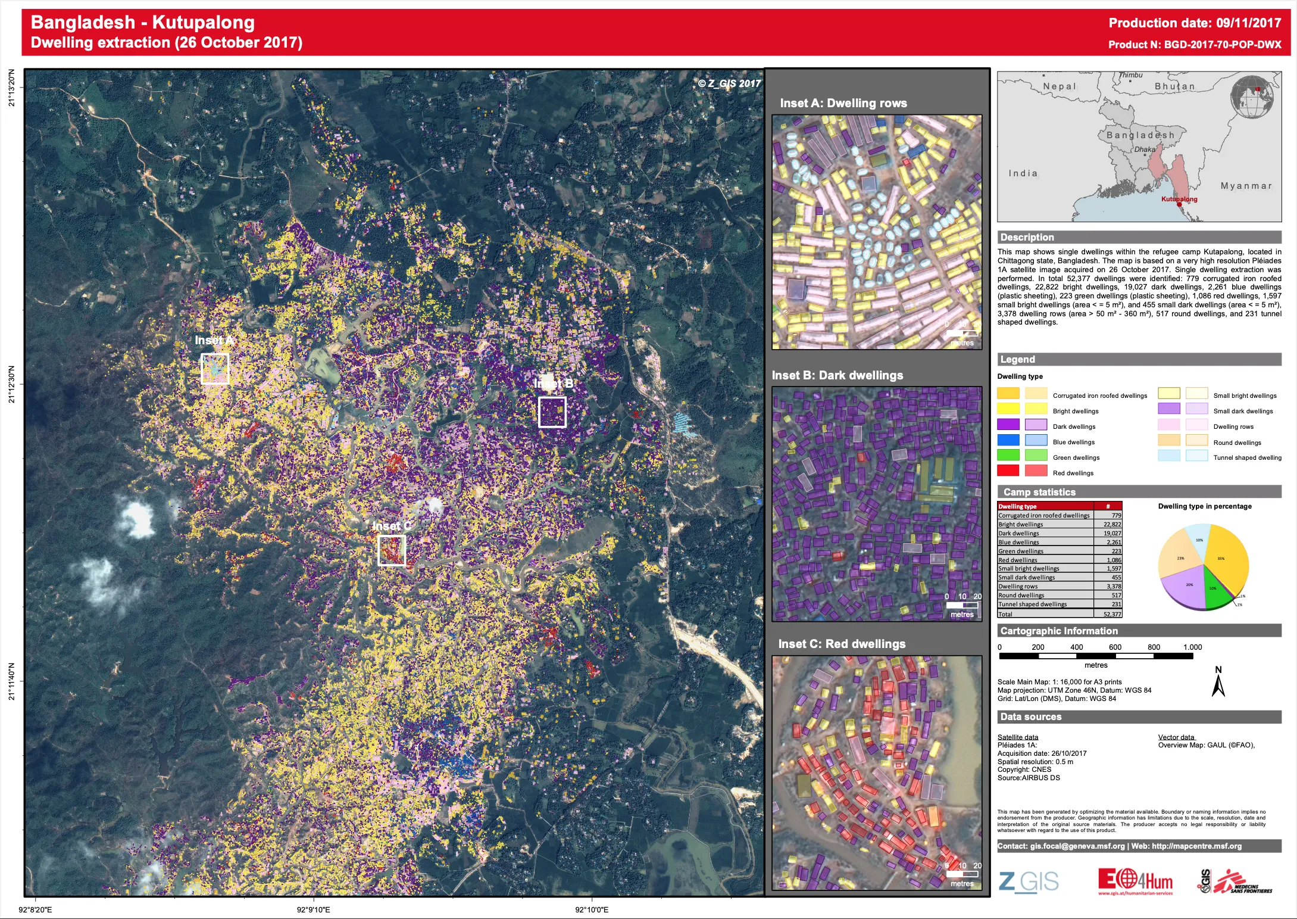Click the globe locator icon
Viewport: 1297px width, 919px height.
[x=1252, y=96]
